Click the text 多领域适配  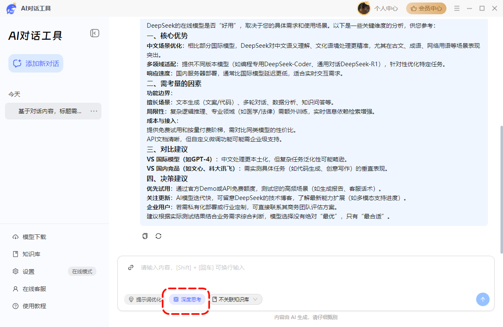click(161, 64)
